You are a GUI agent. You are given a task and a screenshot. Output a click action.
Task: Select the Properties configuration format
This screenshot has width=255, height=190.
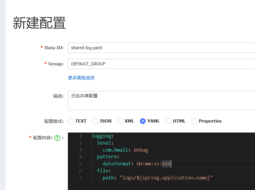[x=194, y=121]
